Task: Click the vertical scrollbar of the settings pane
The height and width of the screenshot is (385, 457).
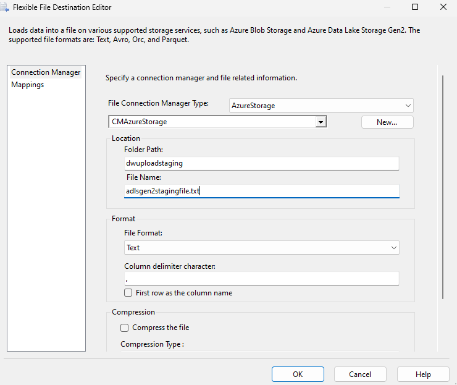Action: (443, 187)
